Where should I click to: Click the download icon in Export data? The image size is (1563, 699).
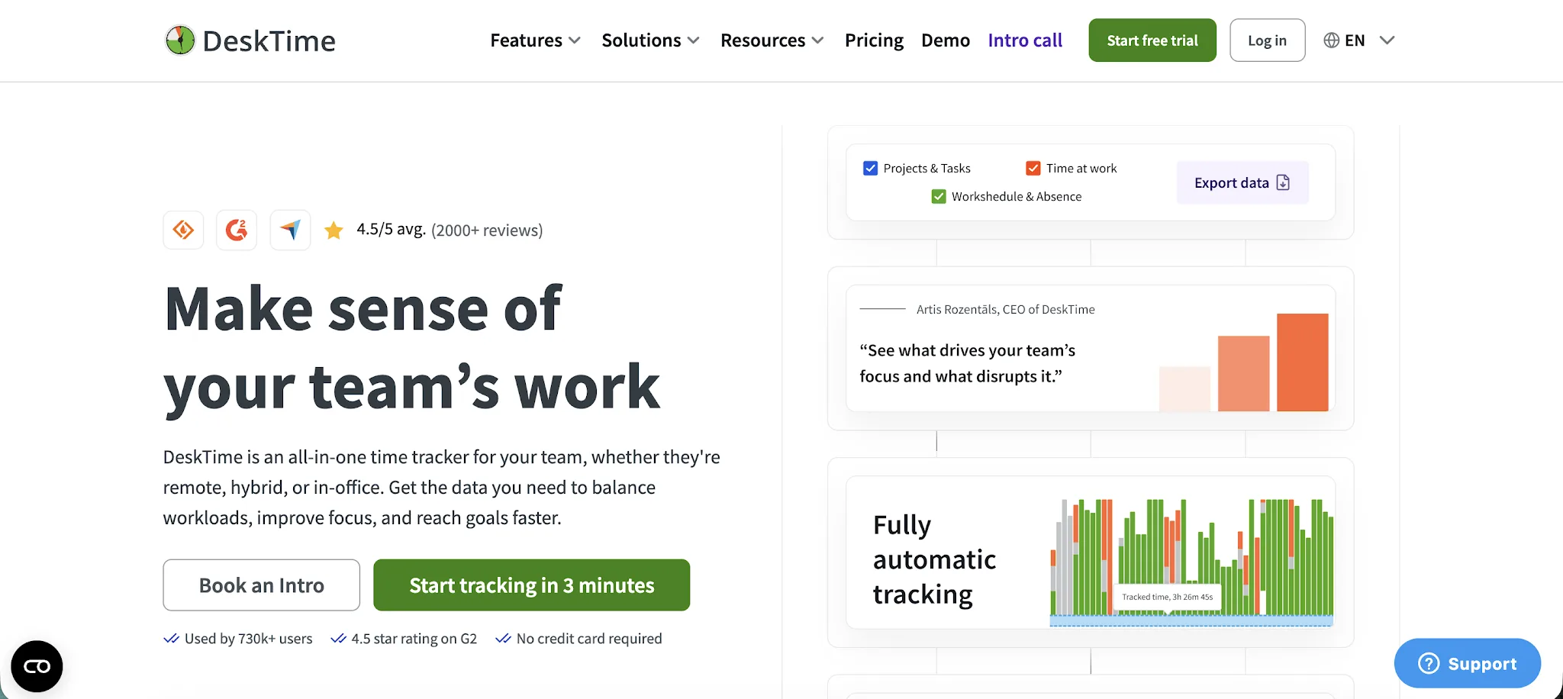point(1284,182)
